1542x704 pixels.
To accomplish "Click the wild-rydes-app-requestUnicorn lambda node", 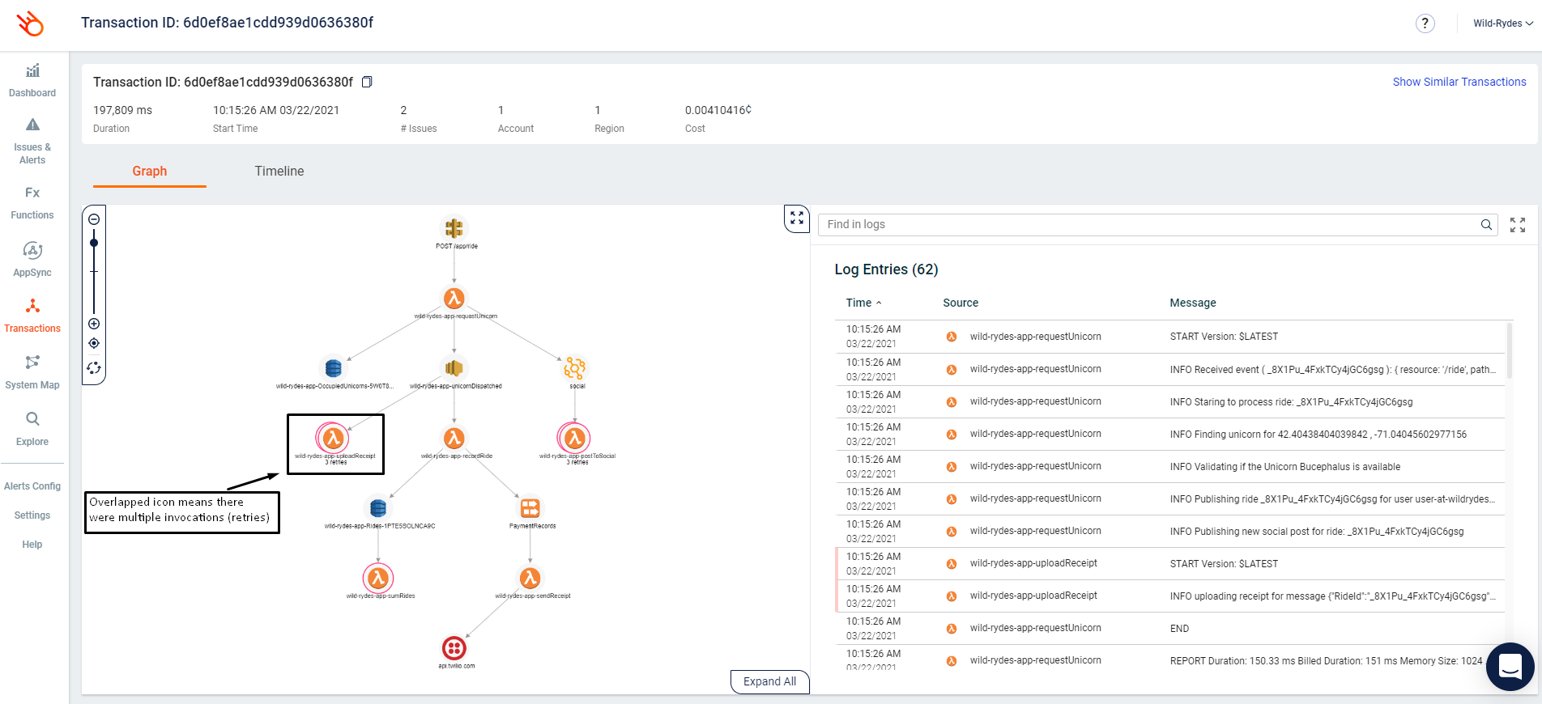I will (454, 299).
